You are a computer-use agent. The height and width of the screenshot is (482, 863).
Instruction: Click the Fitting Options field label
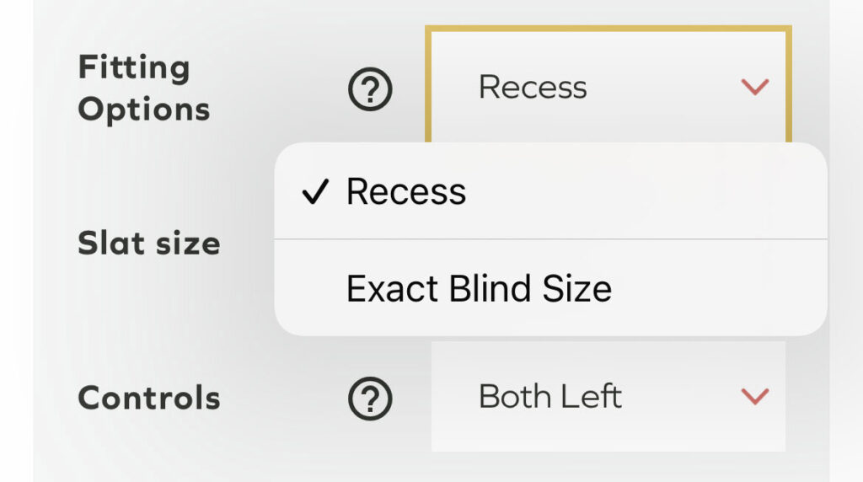(143, 88)
